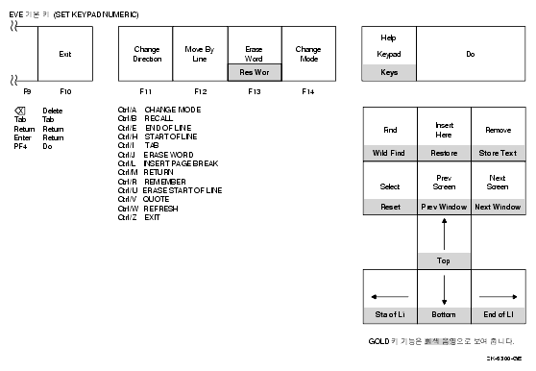This screenshot has width=536, height=371.
Task: Click the Erase Word F13 key
Action: coord(255,54)
